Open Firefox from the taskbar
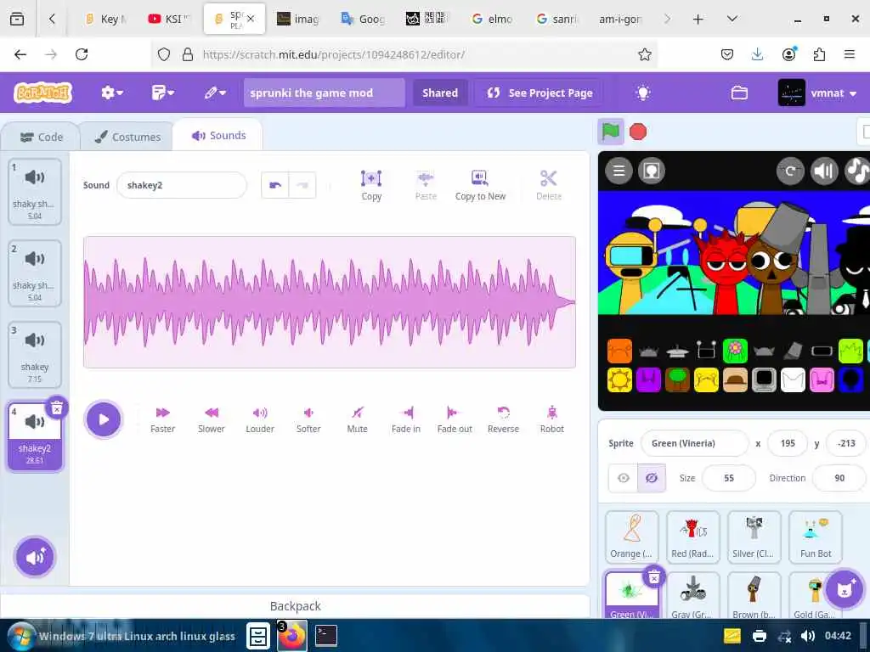 pyautogui.click(x=292, y=635)
